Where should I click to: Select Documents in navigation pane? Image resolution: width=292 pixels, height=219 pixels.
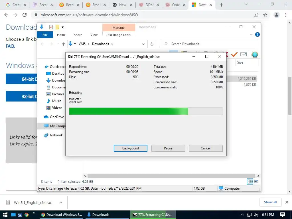point(56,87)
